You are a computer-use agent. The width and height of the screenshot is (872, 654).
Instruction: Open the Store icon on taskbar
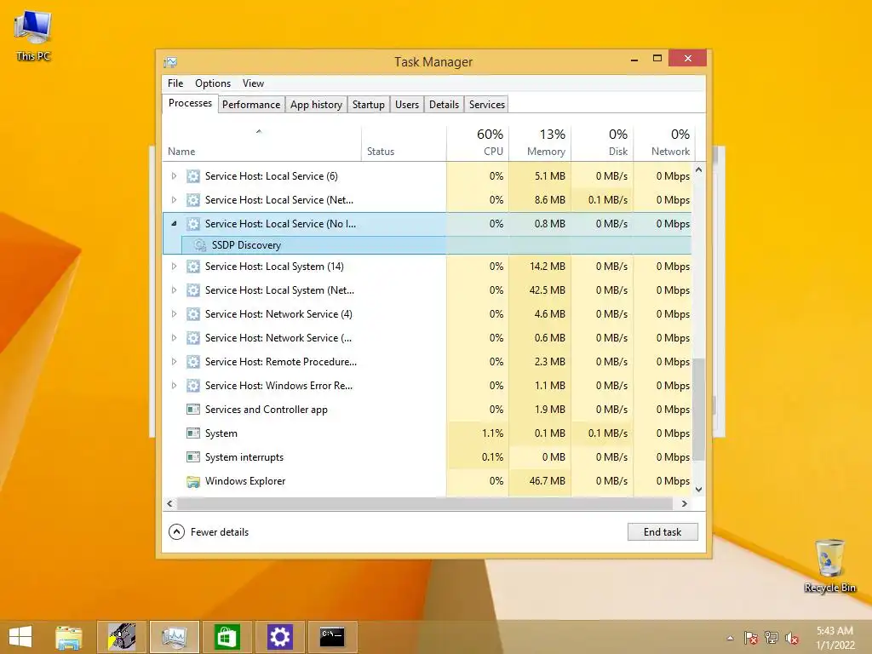pos(227,637)
